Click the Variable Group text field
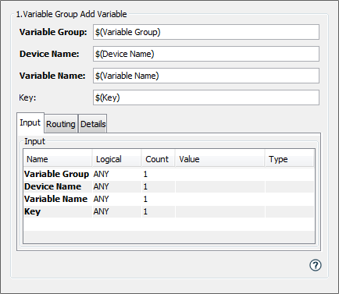Viewport: 339px width, 294px height. (206, 32)
